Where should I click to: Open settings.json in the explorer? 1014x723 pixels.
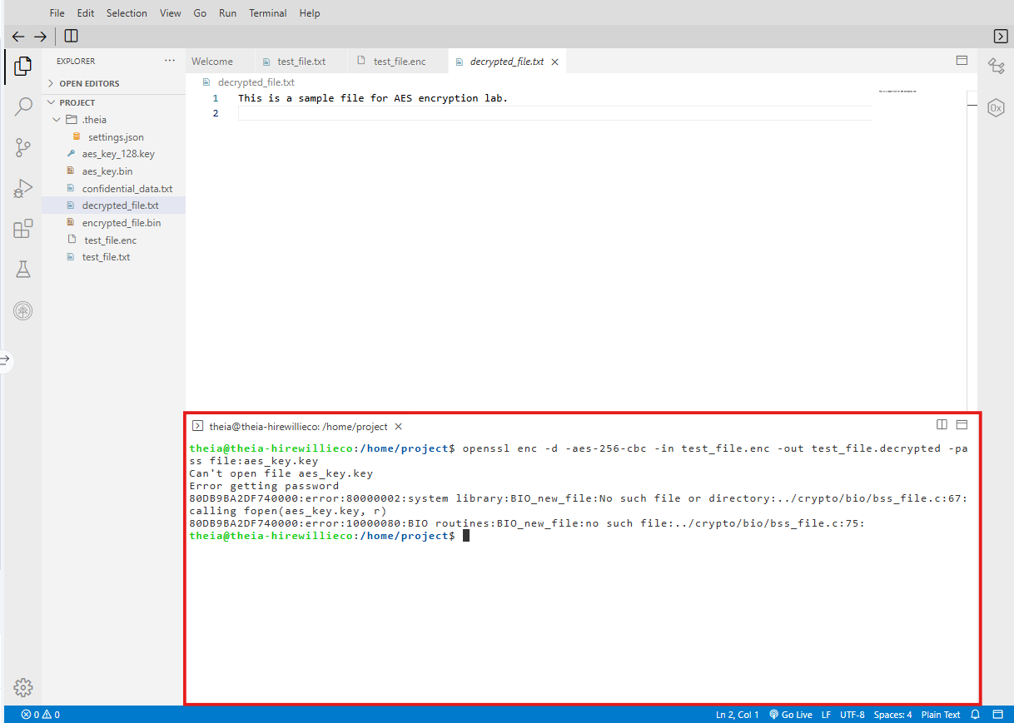(116, 137)
